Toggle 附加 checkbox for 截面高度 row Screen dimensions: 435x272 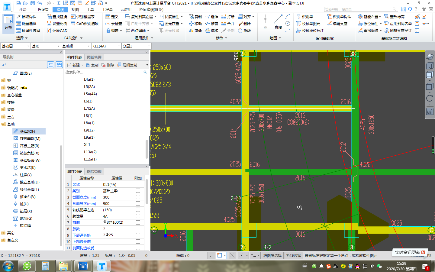[138, 203]
